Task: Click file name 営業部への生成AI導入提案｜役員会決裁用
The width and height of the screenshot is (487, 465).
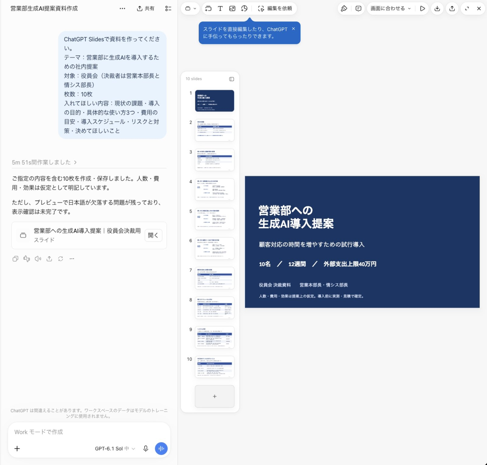Action: click(x=87, y=231)
